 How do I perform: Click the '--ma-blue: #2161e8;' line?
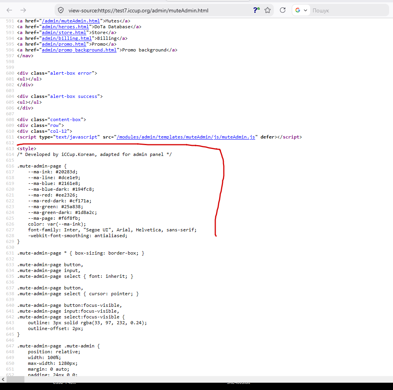(x=54, y=183)
